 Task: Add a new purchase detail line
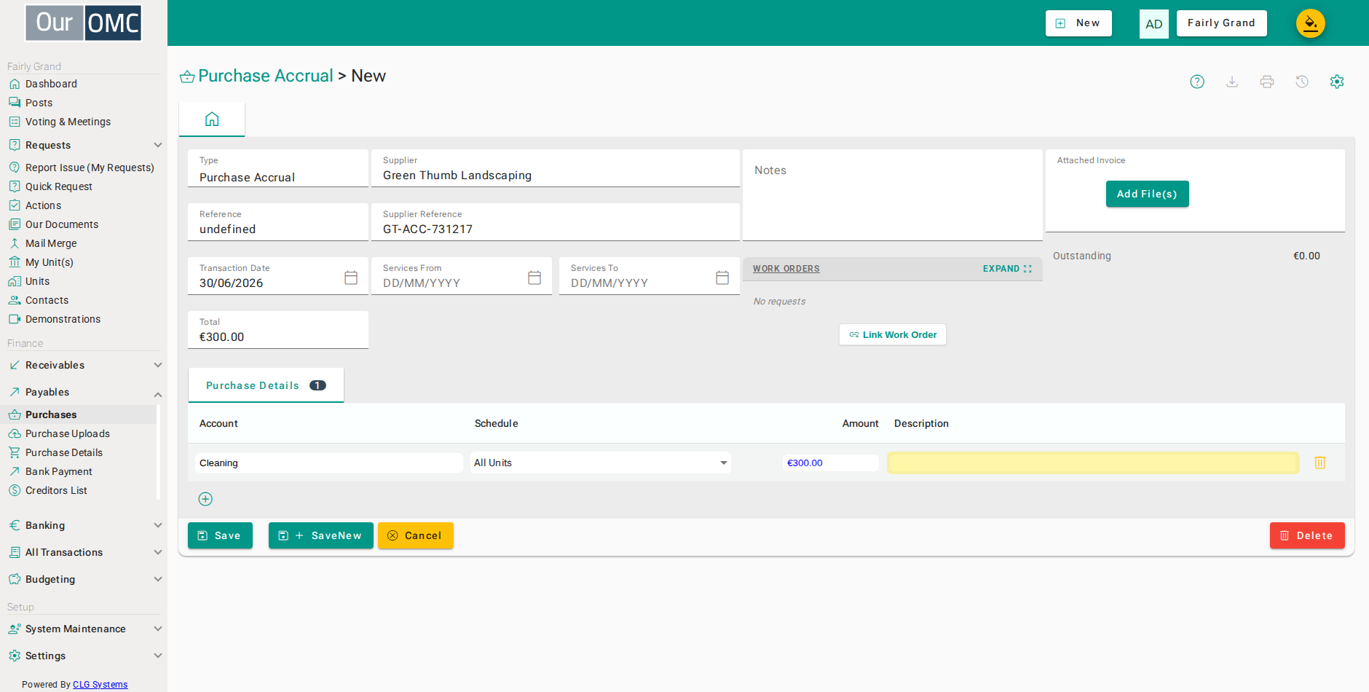[205, 499]
